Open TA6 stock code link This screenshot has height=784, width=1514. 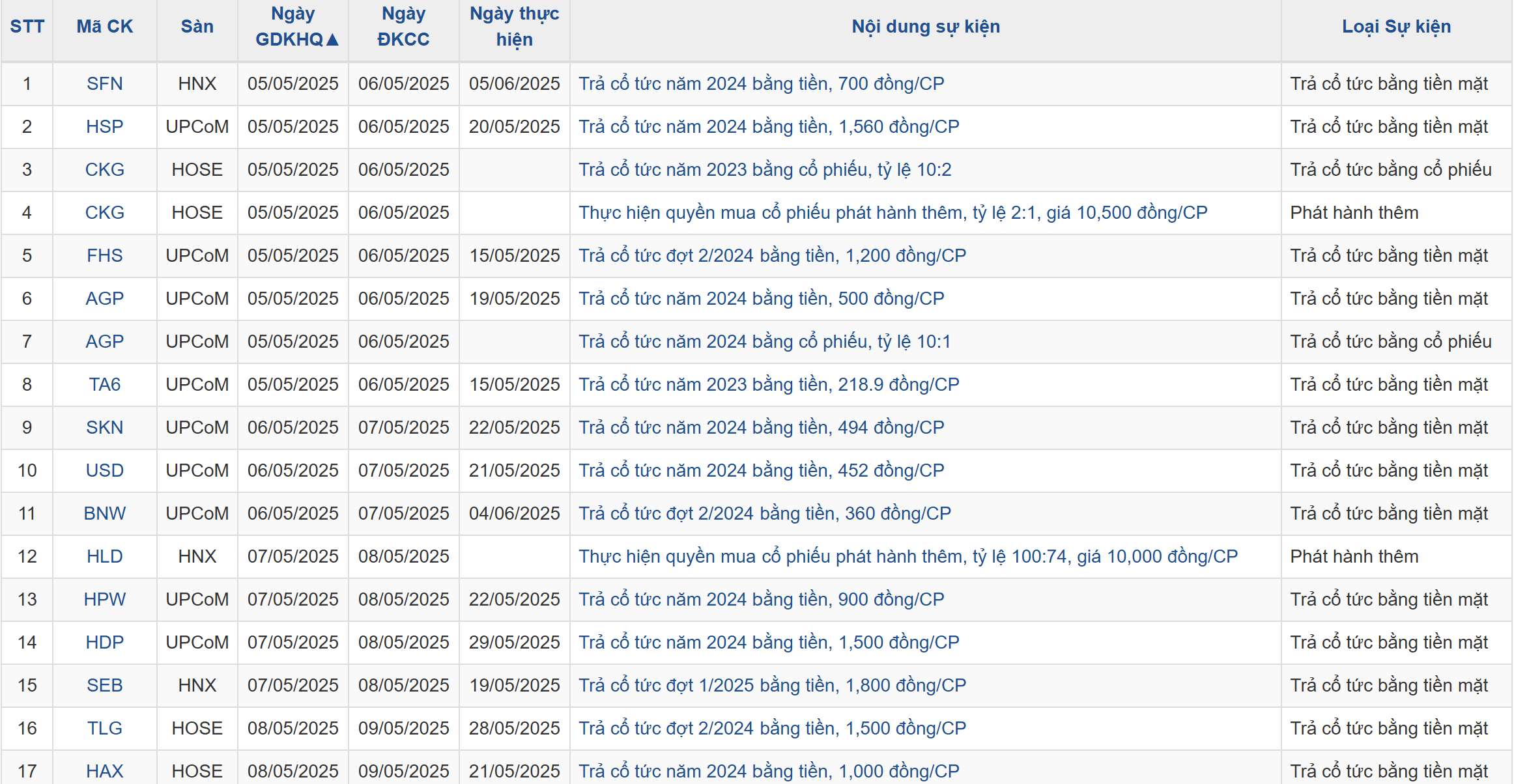104,385
